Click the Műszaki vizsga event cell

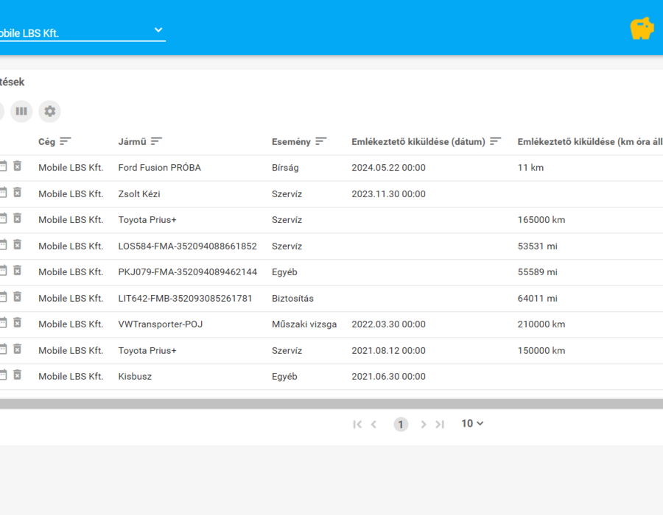304,324
